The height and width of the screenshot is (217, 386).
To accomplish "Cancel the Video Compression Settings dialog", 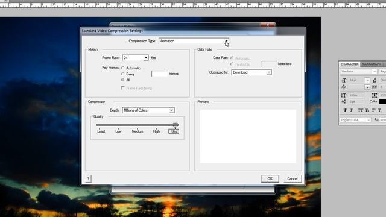I will (292, 178).
